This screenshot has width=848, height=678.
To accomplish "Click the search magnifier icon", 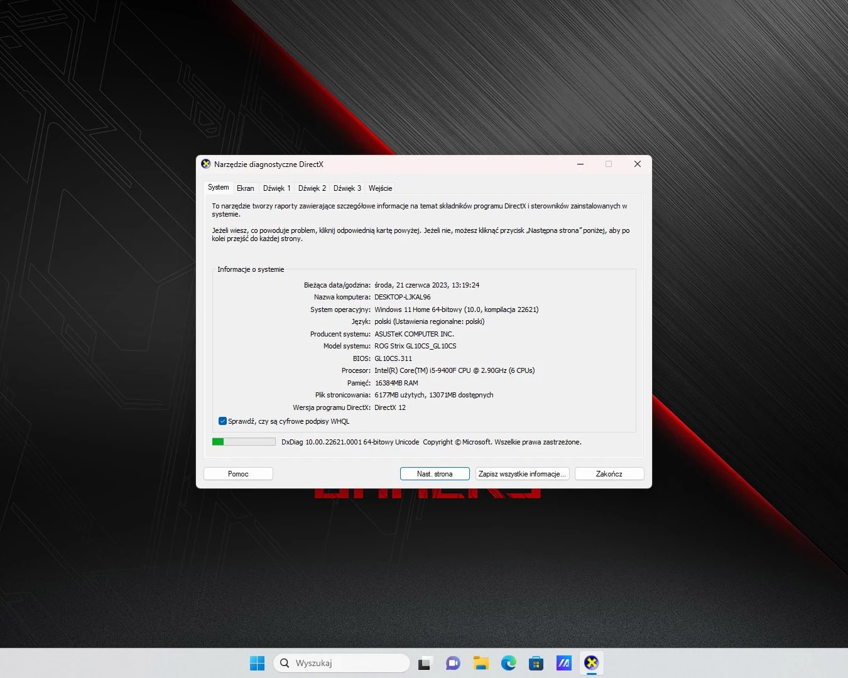I will [x=285, y=663].
